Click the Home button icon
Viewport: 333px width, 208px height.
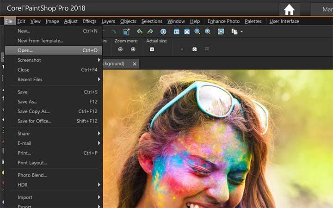[289, 10]
